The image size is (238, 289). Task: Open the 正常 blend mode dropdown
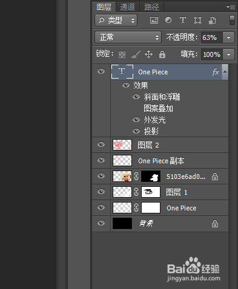click(x=128, y=37)
